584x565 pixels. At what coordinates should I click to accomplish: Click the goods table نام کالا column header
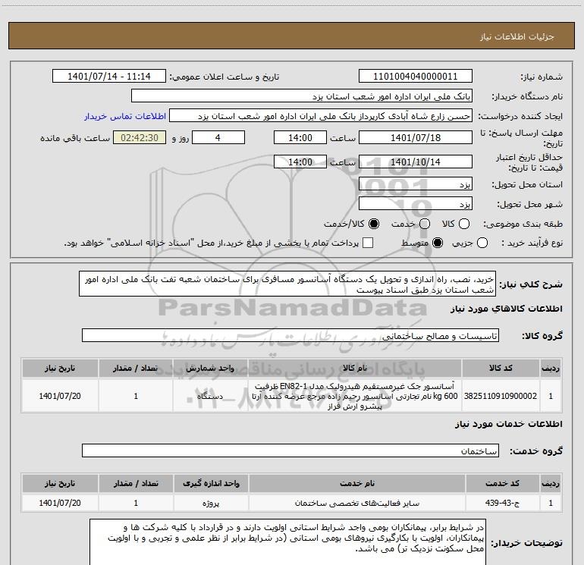click(355, 369)
